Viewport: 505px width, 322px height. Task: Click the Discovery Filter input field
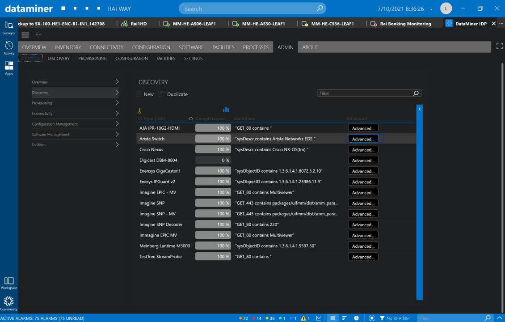pos(369,93)
